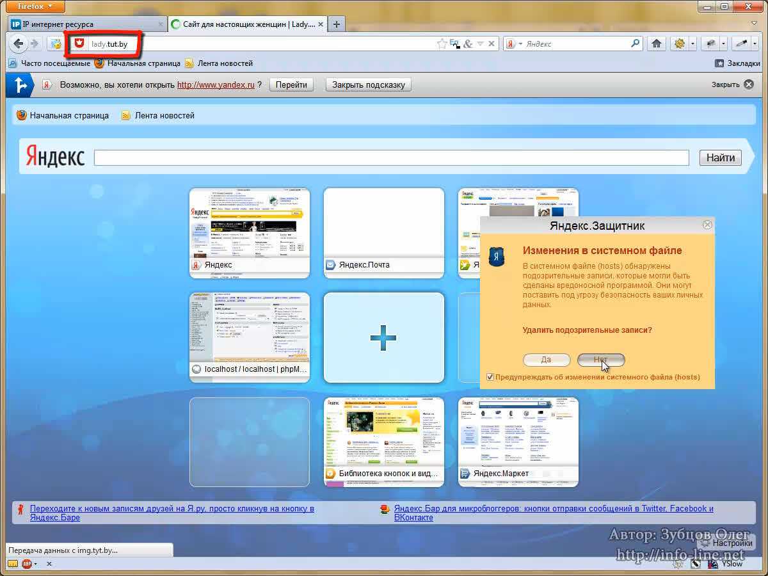The width and height of the screenshot is (768, 576).
Task: Close the Яндекс.Защитник popup with X icon
Action: pos(707,225)
